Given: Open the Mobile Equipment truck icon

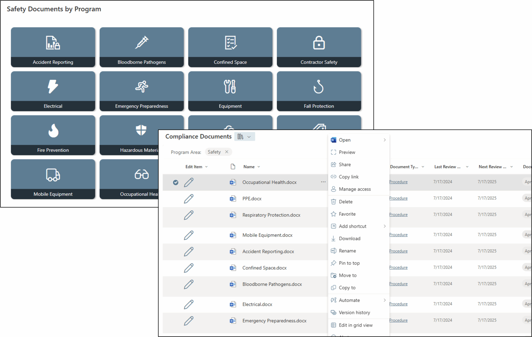Looking at the screenshot, I should click(x=53, y=175).
